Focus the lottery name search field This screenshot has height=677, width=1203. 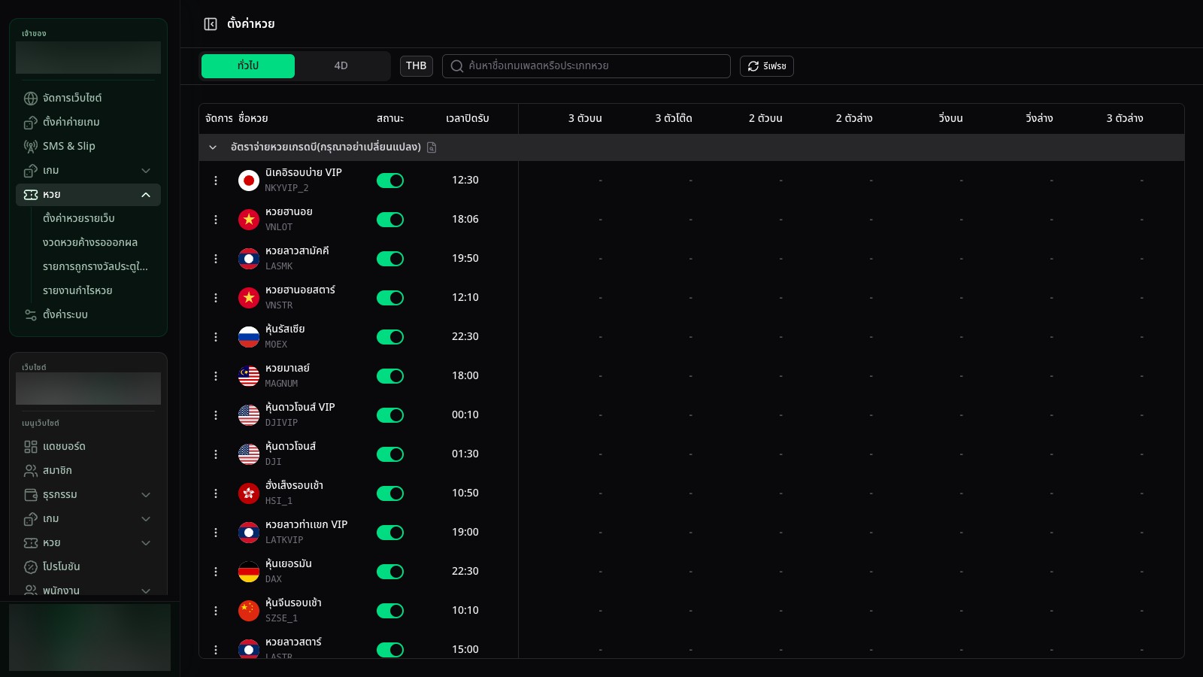point(586,66)
